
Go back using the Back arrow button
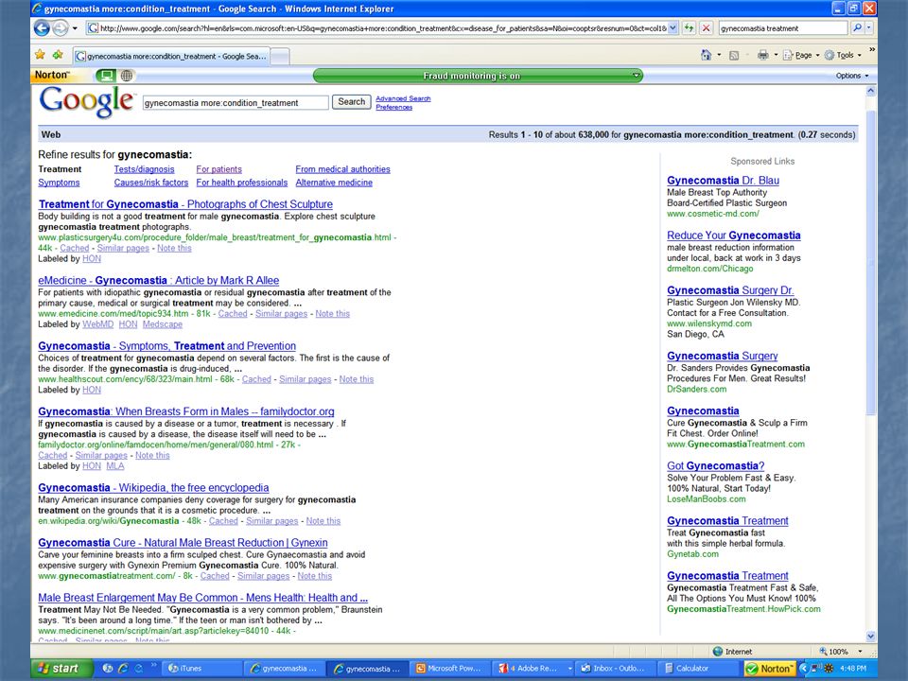coord(42,27)
